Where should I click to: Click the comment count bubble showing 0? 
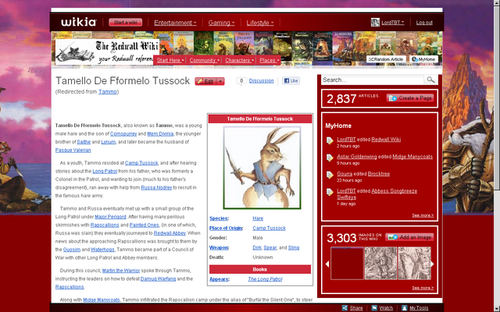241,81
